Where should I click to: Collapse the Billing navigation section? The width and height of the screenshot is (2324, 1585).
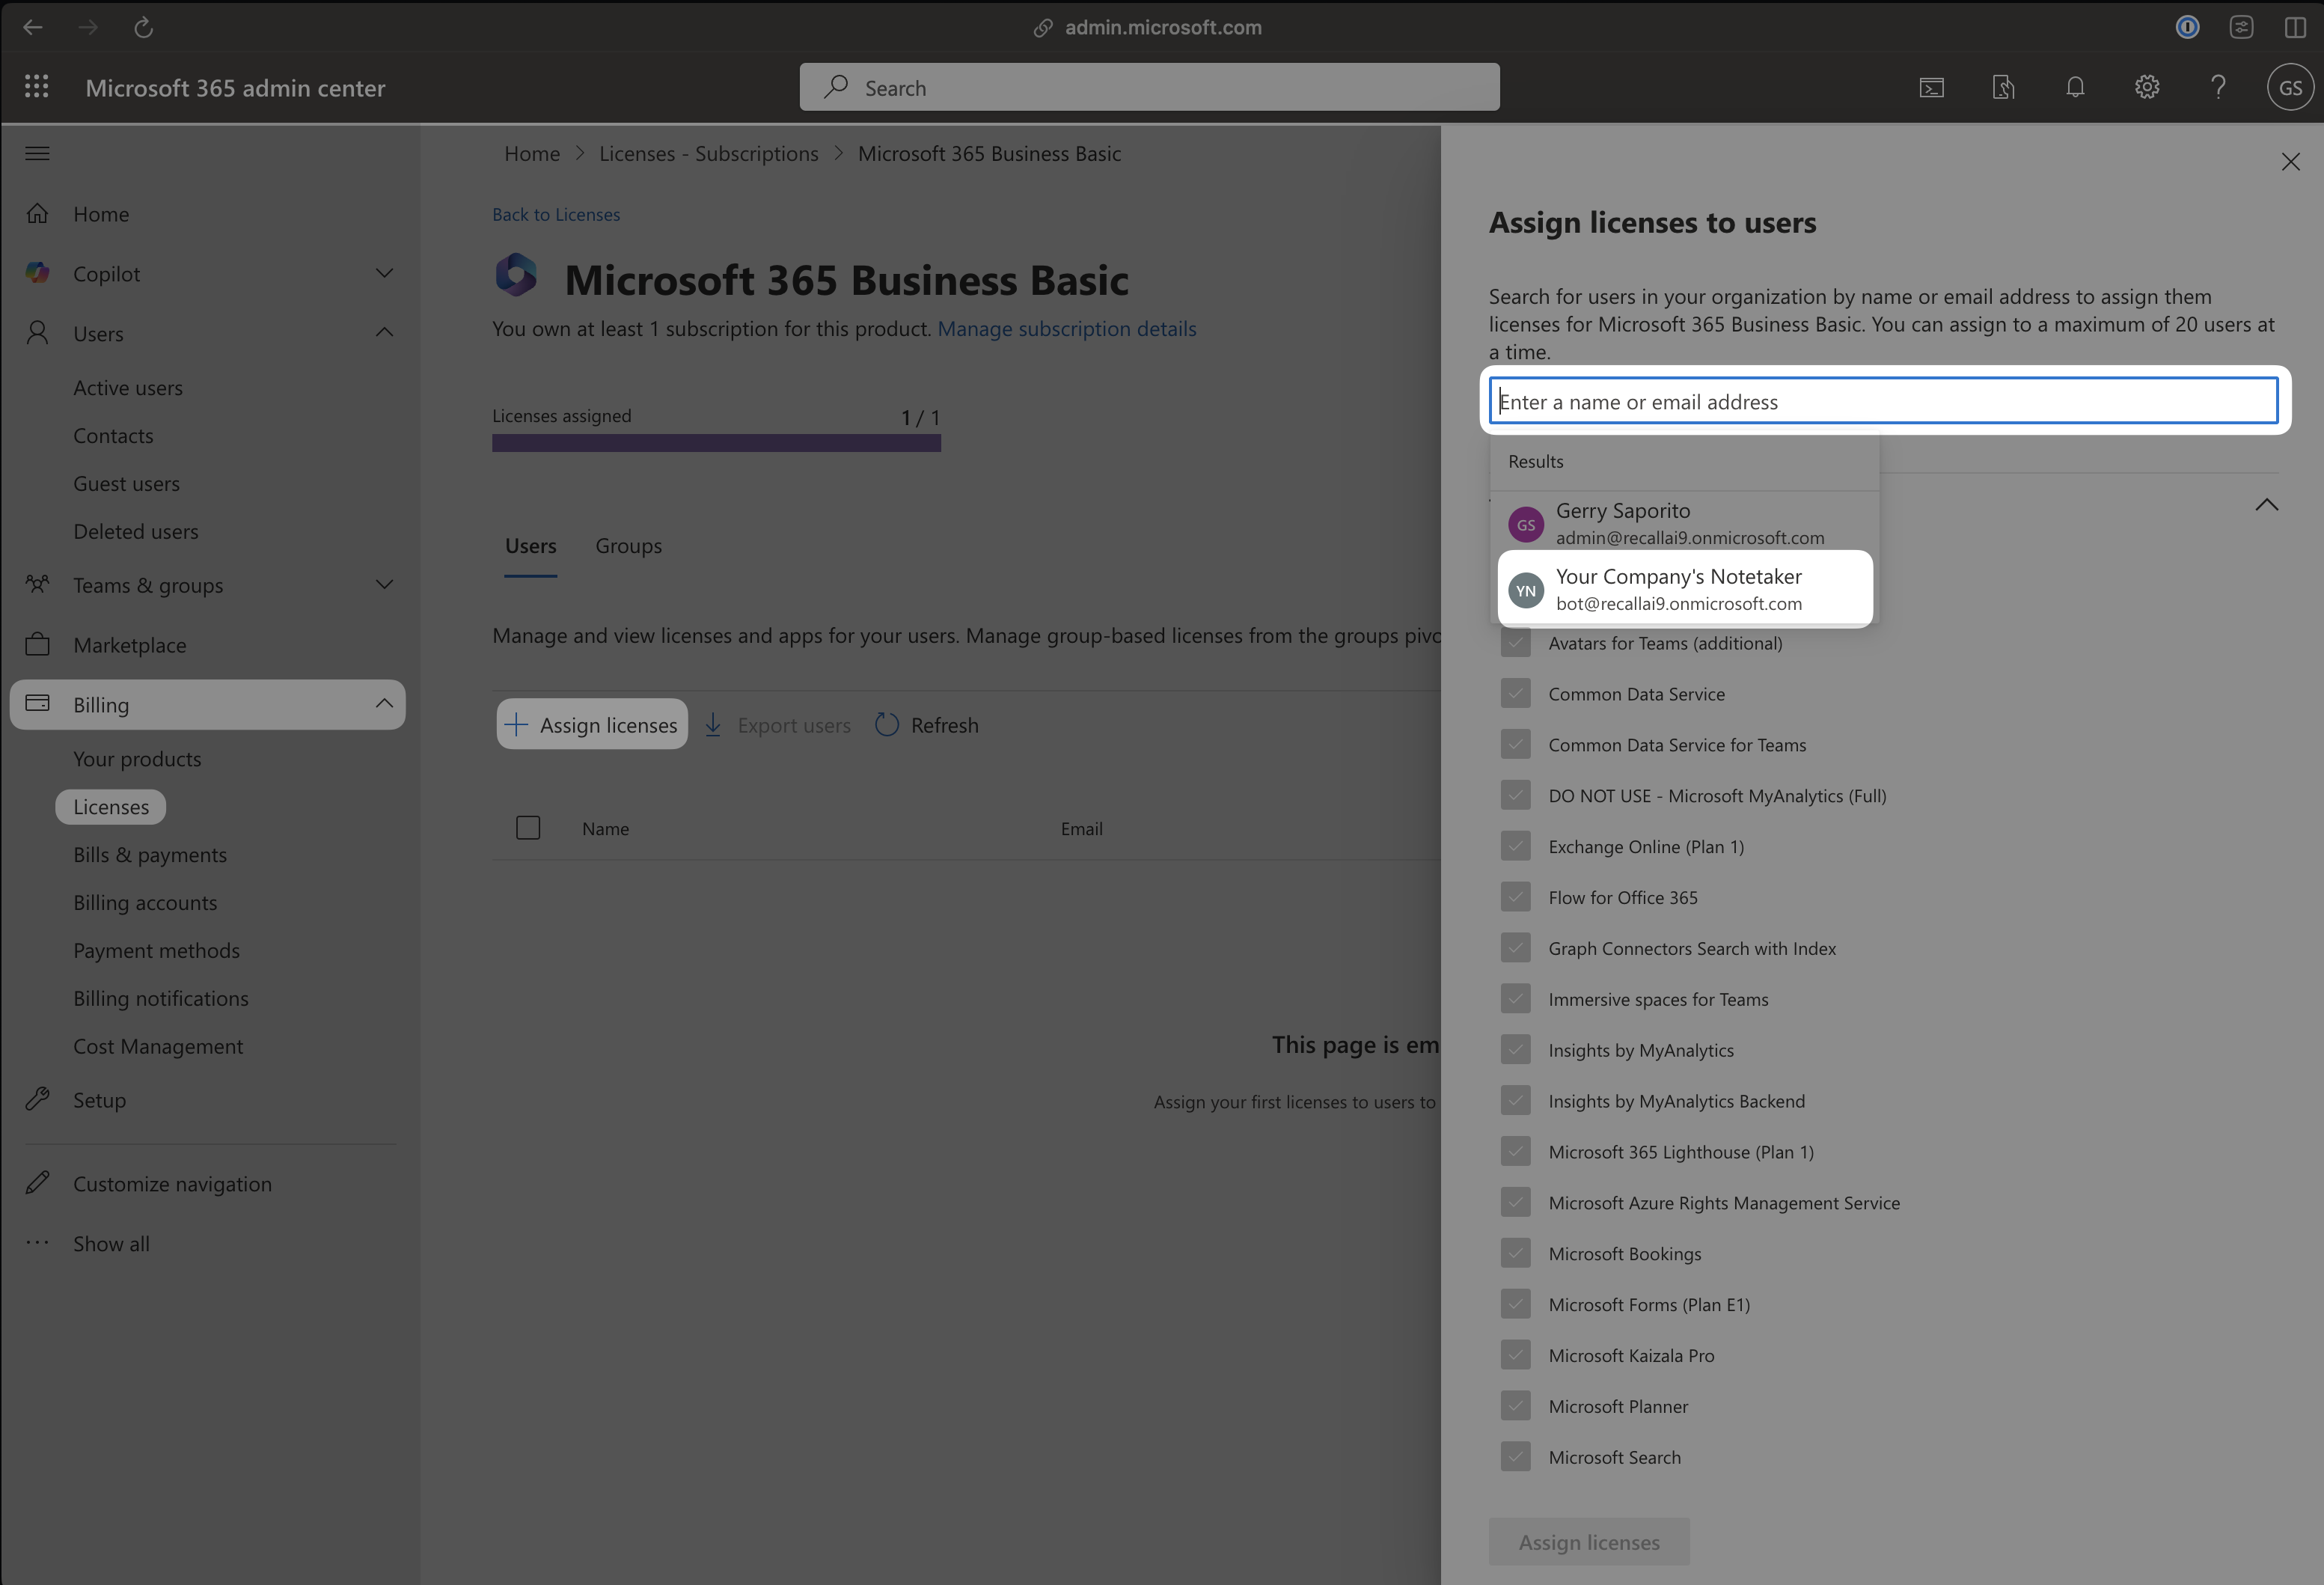[384, 704]
